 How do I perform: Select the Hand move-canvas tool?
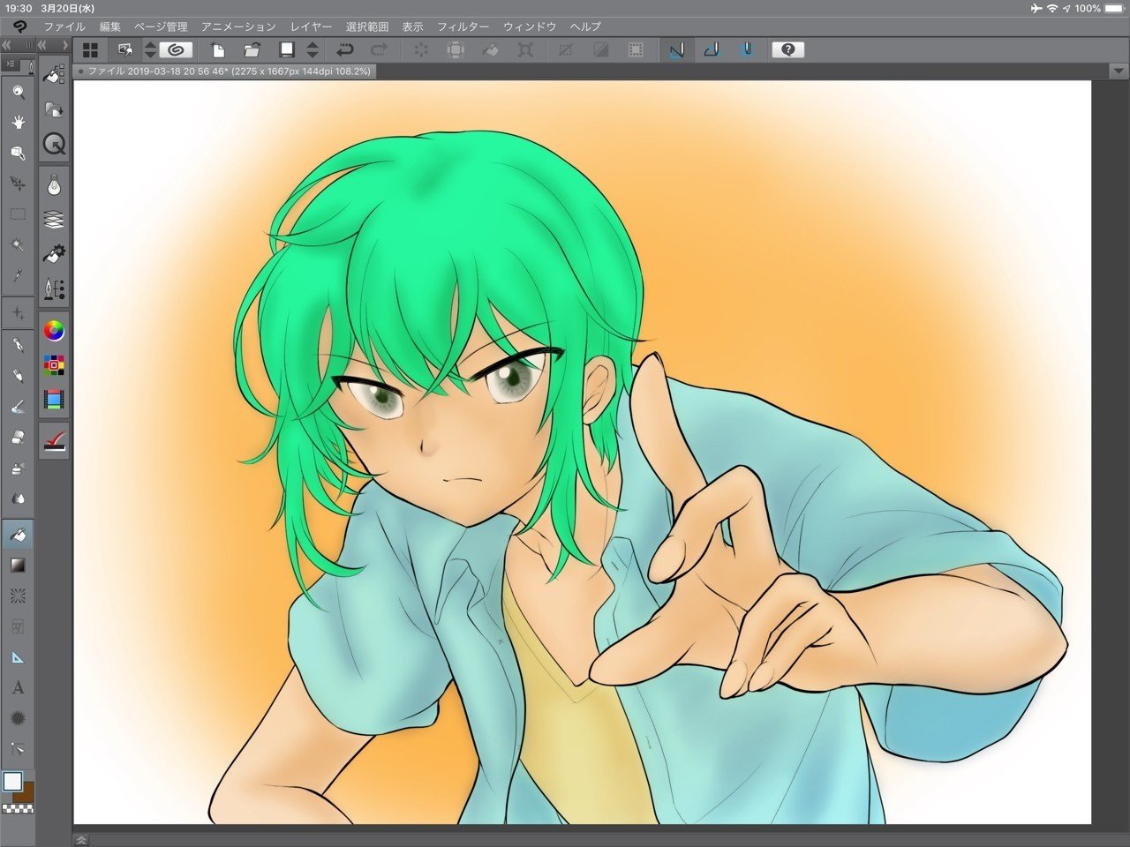(17, 122)
